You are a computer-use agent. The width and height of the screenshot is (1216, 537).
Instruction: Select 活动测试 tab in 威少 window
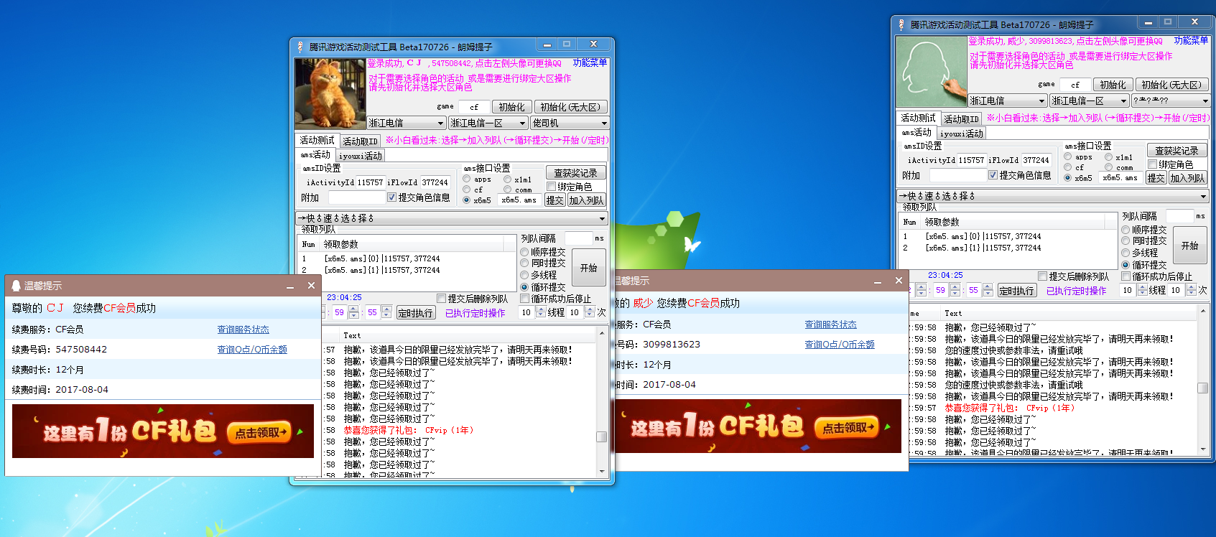tap(918, 118)
